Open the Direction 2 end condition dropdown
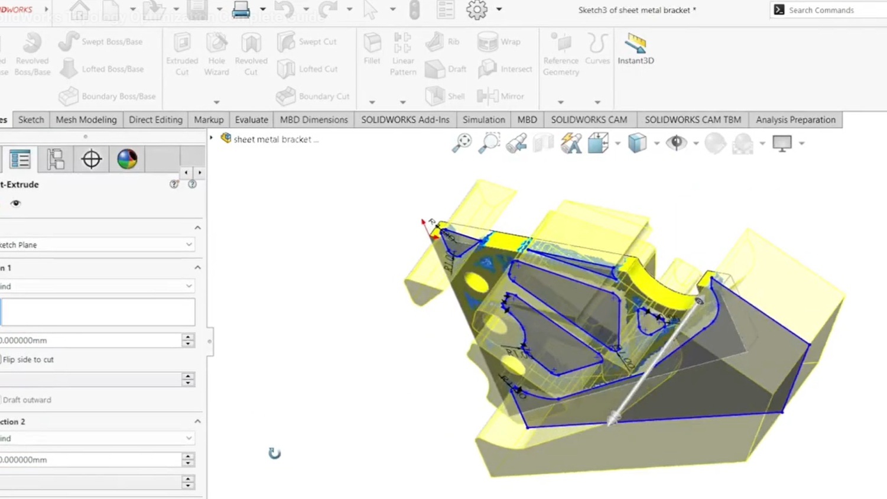887x499 pixels. click(98, 438)
